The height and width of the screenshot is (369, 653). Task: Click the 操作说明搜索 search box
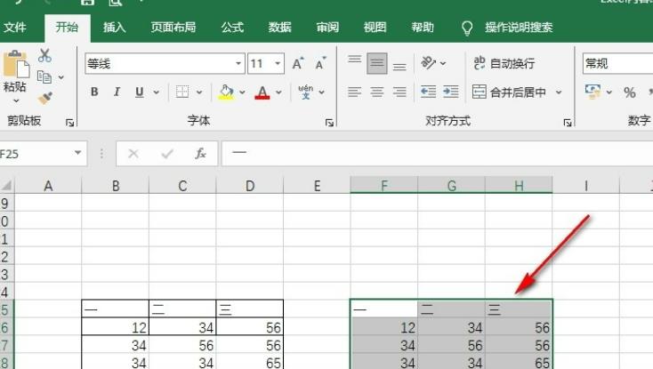point(519,28)
